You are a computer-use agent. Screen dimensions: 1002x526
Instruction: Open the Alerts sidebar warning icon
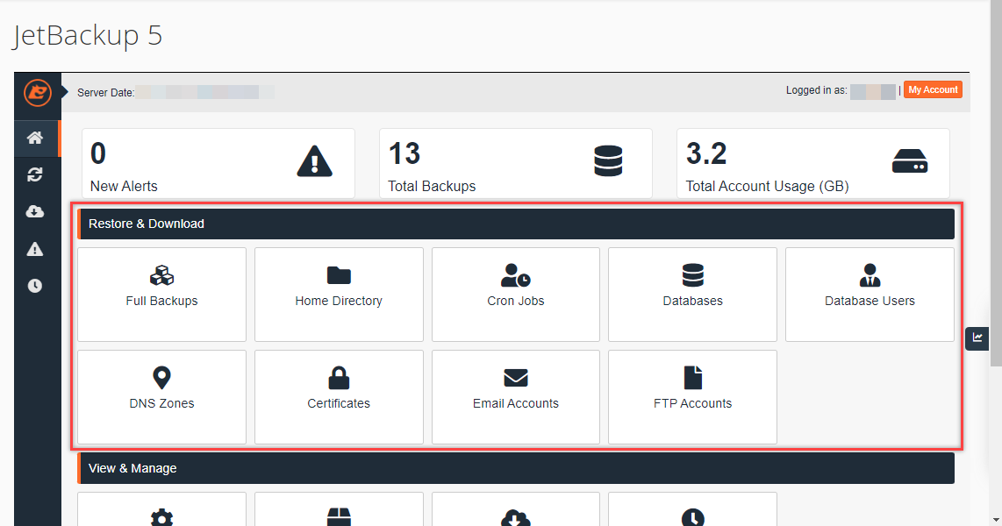pyautogui.click(x=35, y=249)
